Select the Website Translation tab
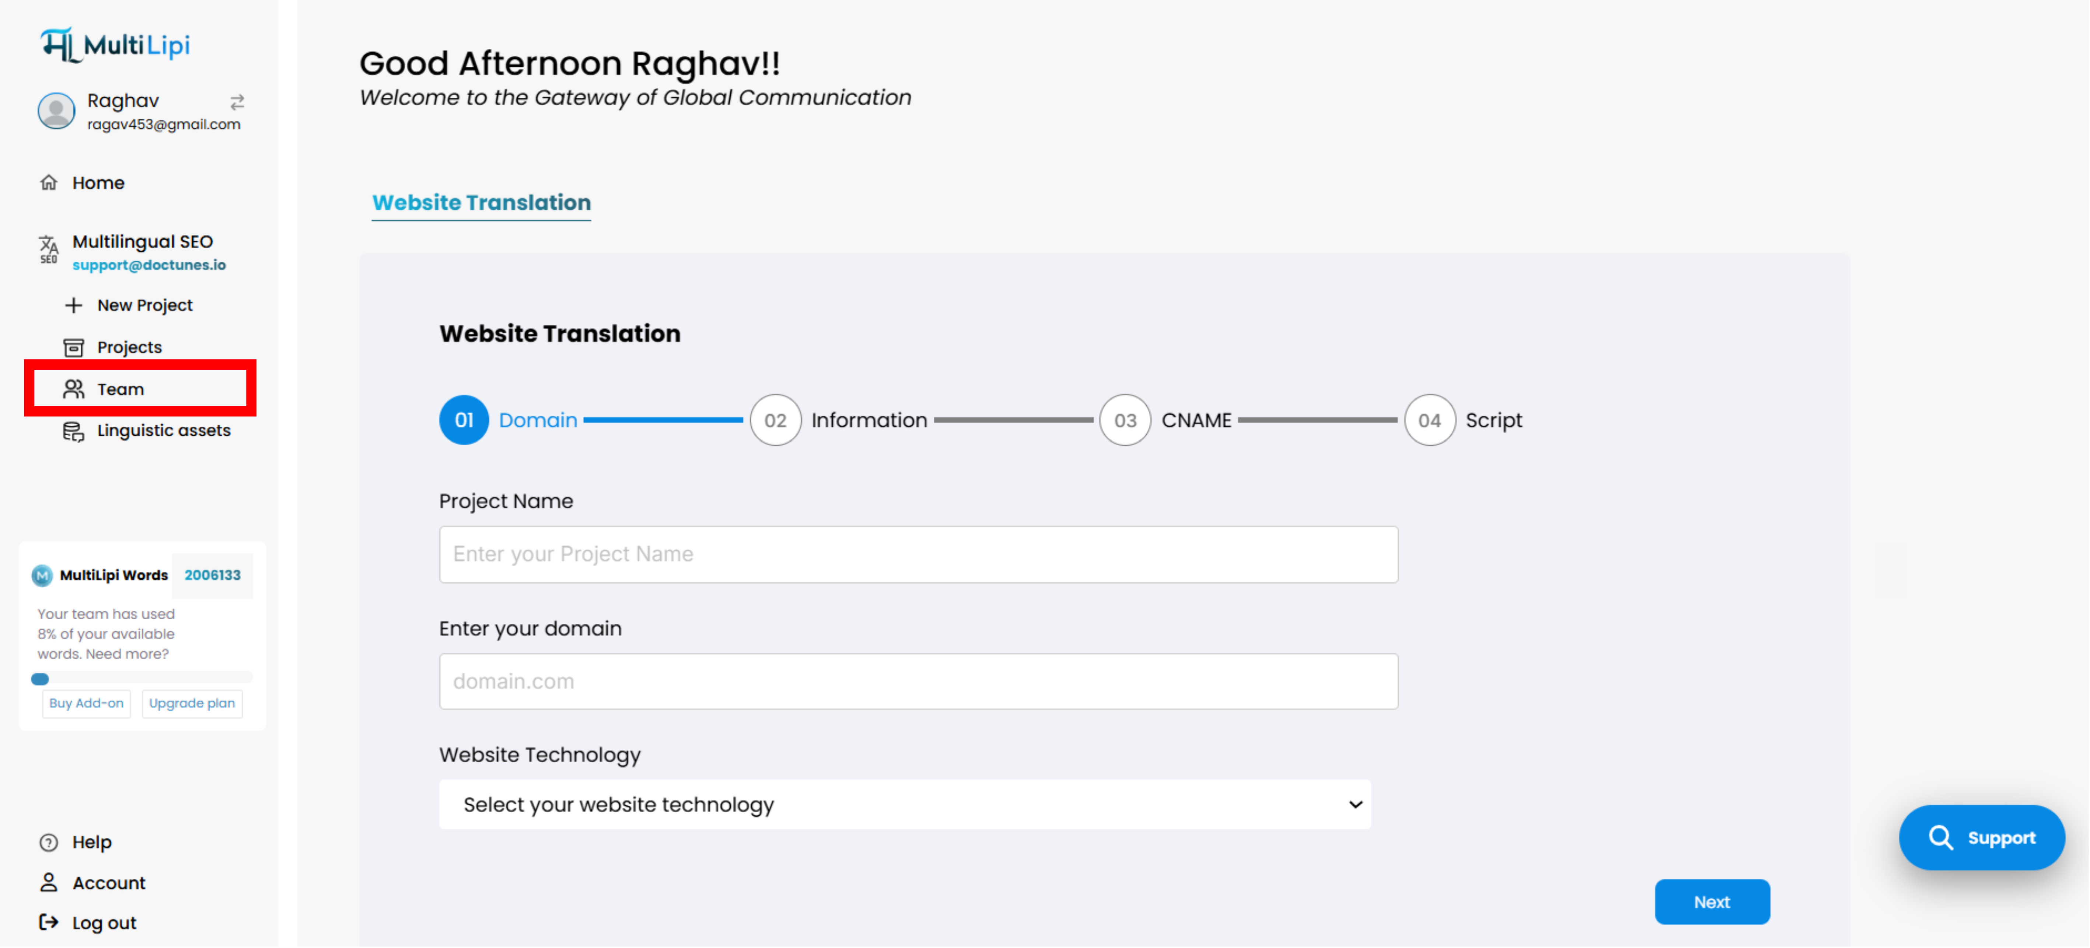Image resolution: width=2090 pixels, height=948 pixels. click(x=481, y=203)
